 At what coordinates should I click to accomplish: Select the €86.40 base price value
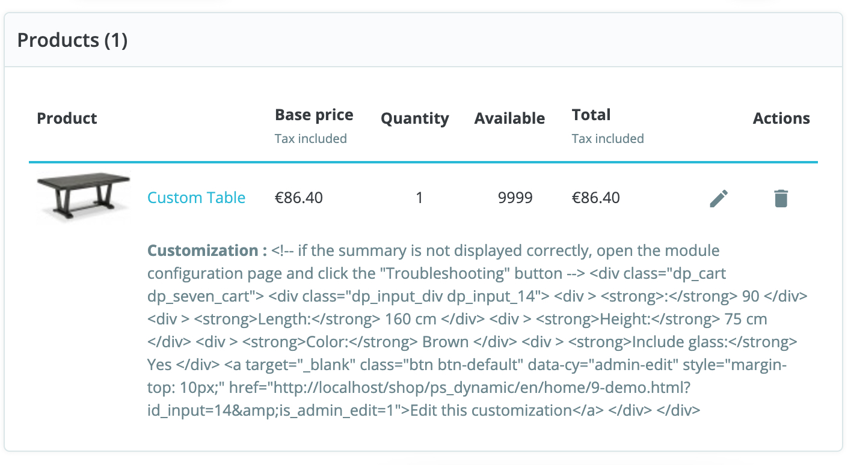299,198
